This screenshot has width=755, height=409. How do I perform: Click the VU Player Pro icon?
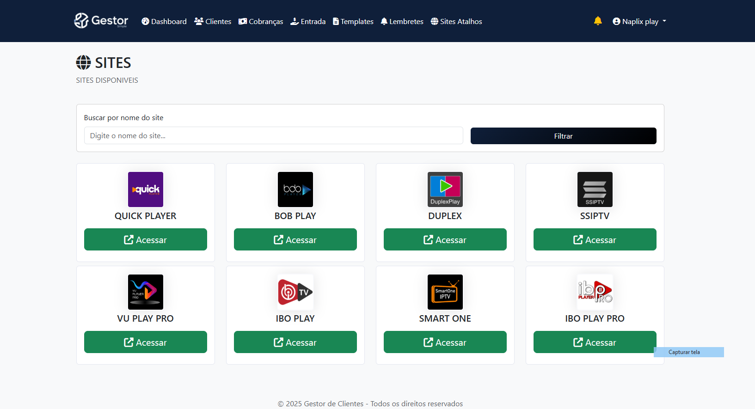pos(145,292)
